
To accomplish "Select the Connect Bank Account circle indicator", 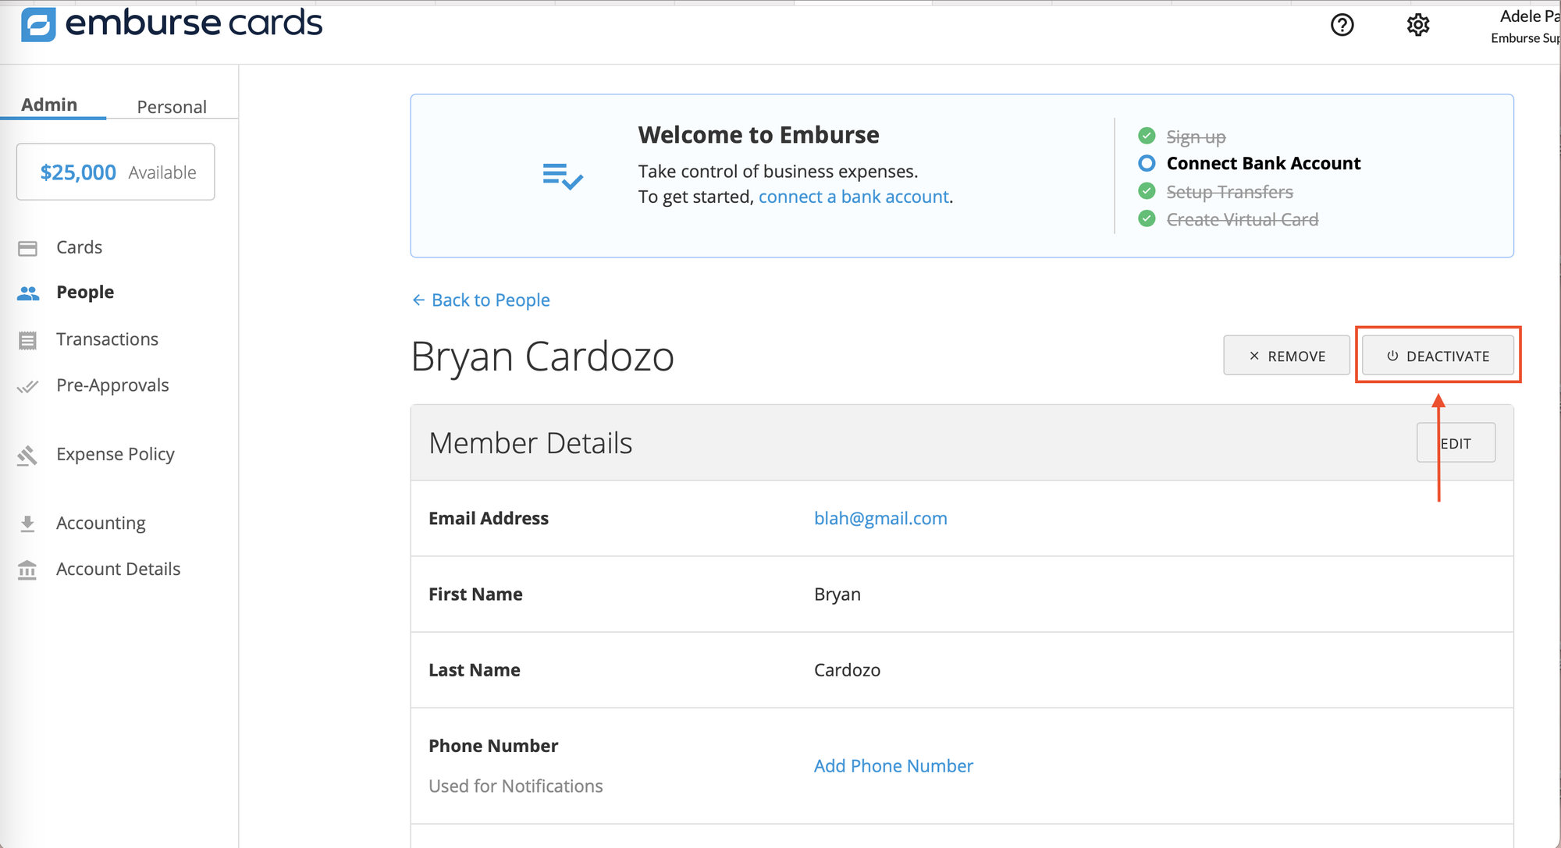I will (1146, 163).
